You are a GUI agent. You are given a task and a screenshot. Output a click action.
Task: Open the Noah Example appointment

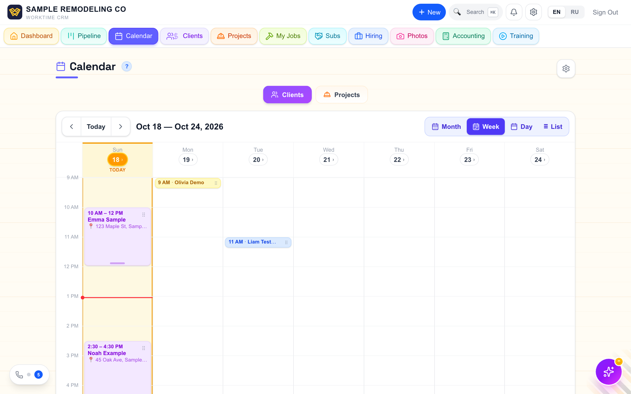(x=118, y=368)
